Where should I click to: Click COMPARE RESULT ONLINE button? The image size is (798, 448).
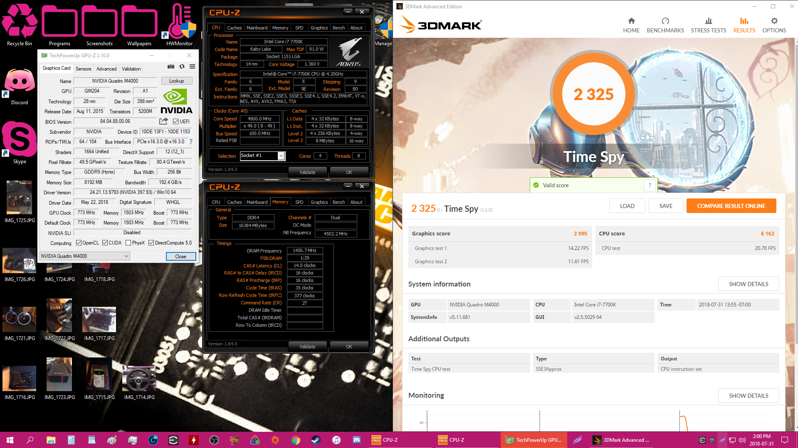pos(731,206)
